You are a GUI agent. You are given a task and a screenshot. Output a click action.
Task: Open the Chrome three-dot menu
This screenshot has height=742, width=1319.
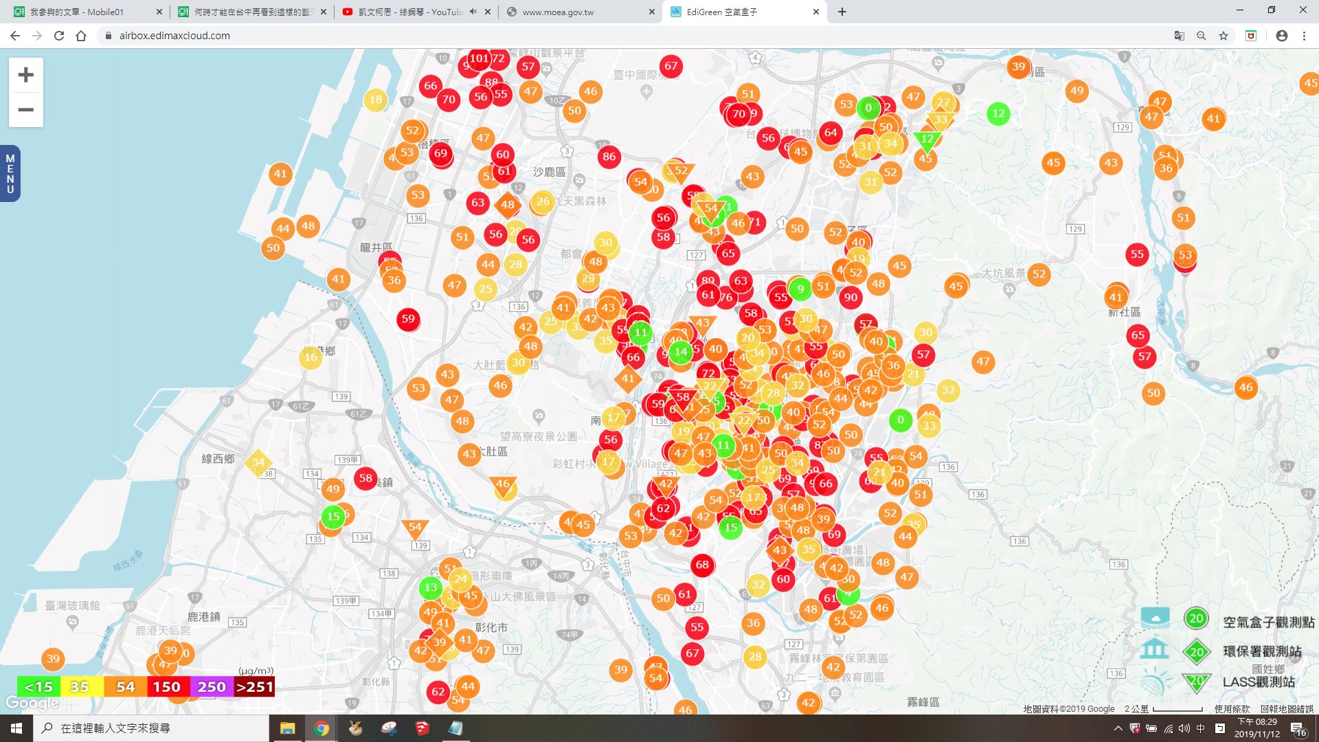click(x=1304, y=36)
